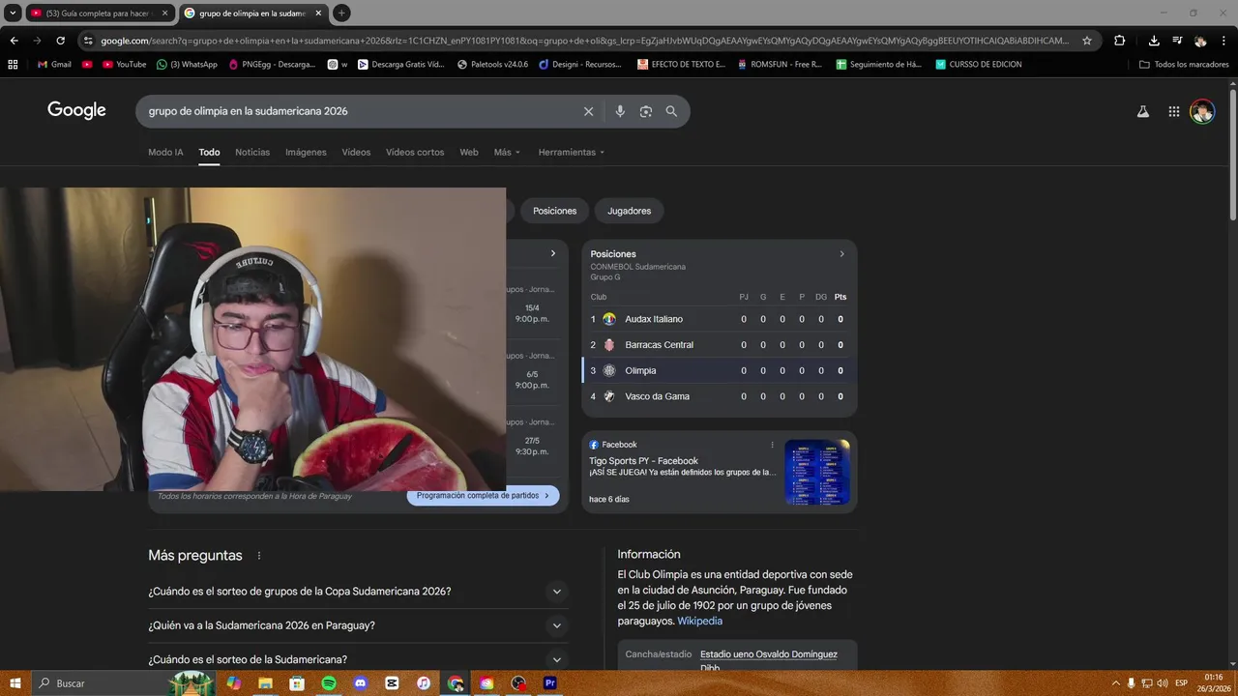This screenshot has width=1238, height=696.
Task: Switch to the Videos tab
Action: pyautogui.click(x=356, y=152)
